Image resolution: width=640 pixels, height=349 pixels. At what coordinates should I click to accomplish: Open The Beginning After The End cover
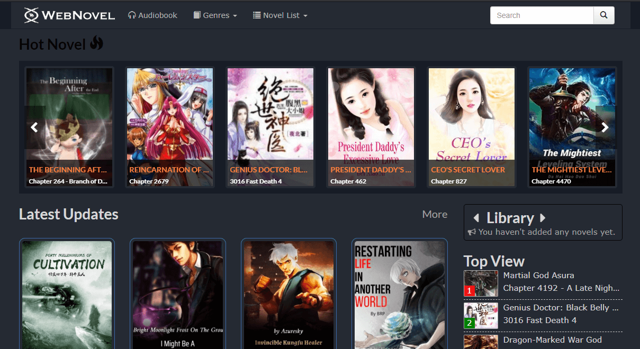[69, 127]
